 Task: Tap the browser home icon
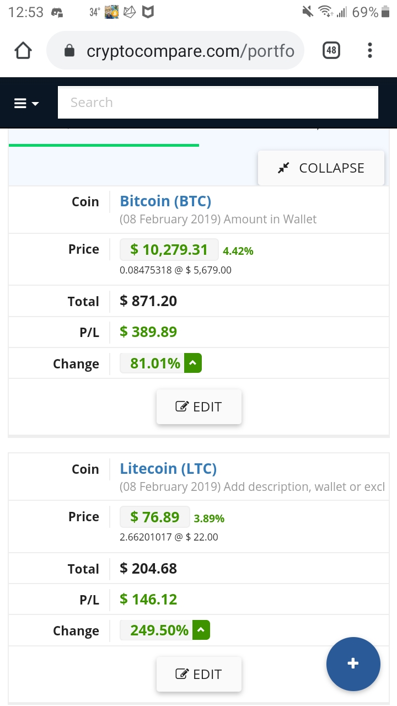click(x=23, y=51)
